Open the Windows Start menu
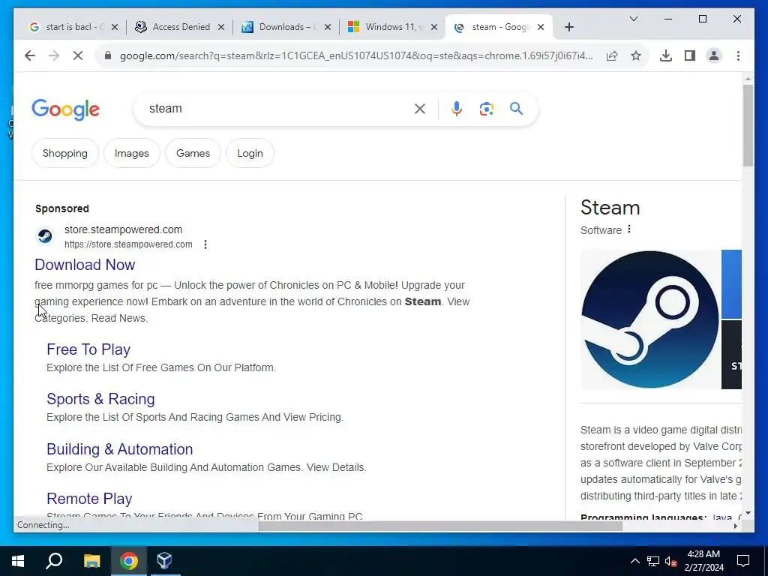 [18, 561]
